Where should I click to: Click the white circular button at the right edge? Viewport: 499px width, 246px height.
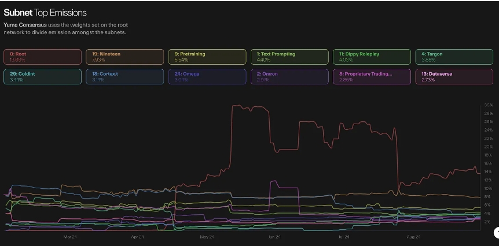497,233
